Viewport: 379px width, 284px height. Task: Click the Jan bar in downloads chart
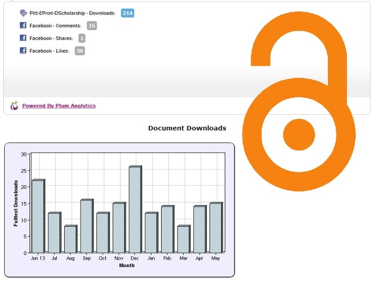151,232
